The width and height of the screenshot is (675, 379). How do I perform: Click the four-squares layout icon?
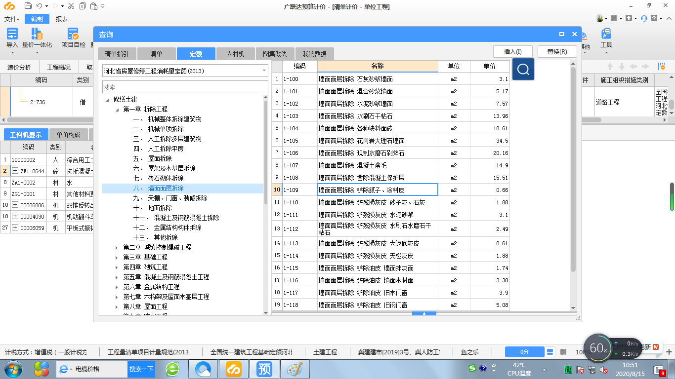[614, 18]
